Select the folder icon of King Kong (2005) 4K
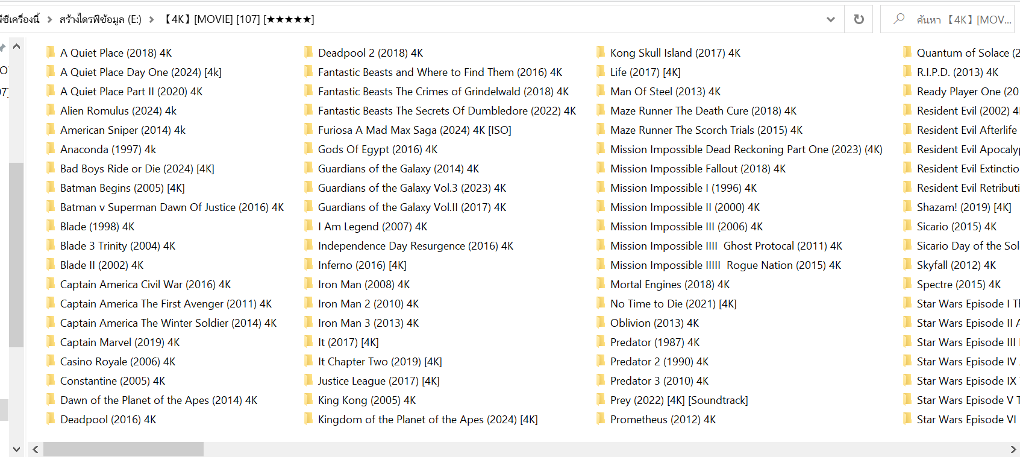Image resolution: width=1020 pixels, height=457 pixels. [x=308, y=400]
